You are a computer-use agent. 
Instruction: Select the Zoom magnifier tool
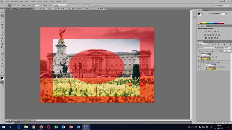click(x=2, y=73)
